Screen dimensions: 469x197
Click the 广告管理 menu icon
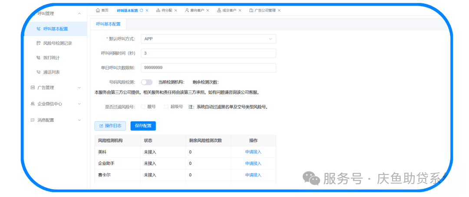33,87
